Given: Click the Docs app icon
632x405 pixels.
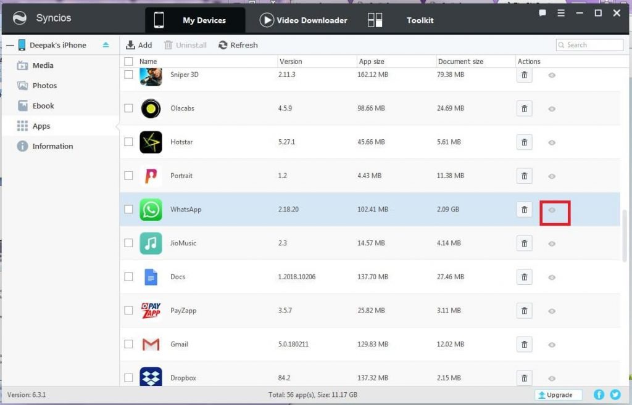Looking at the screenshot, I should click(151, 277).
